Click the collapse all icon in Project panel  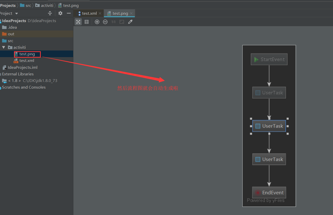[x=50, y=13]
